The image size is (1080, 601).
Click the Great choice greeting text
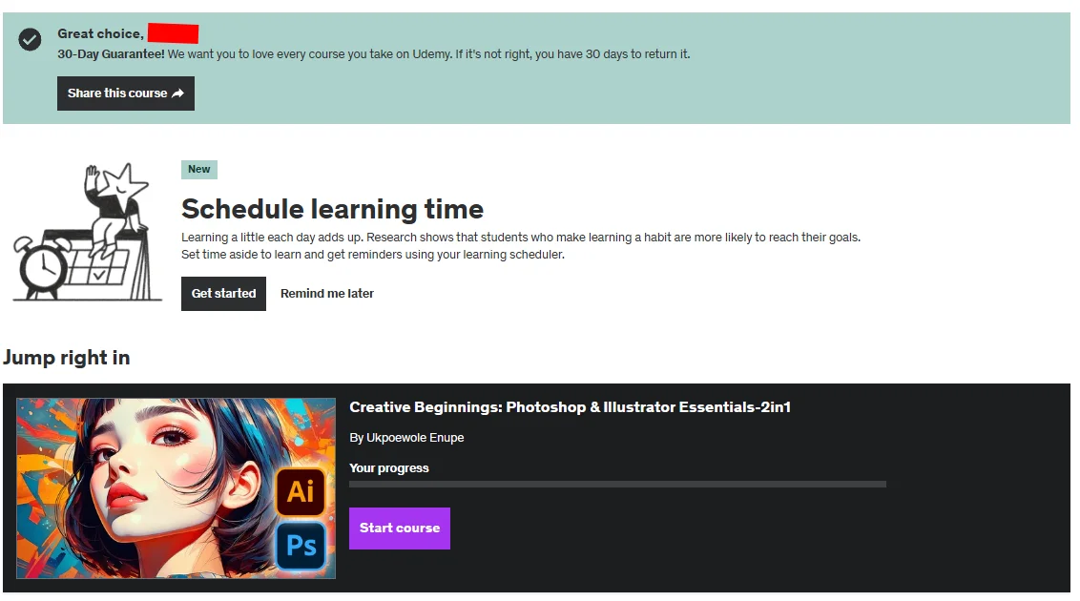click(100, 33)
